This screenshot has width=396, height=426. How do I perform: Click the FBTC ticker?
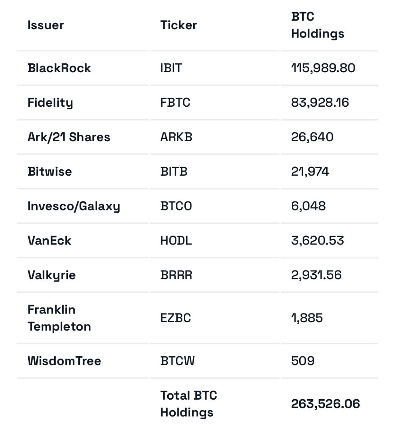point(175,103)
